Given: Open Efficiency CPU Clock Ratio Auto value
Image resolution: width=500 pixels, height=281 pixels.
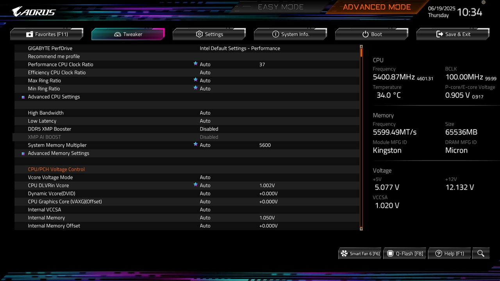Looking at the screenshot, I should pyautogui.click(x=205, y=73).
